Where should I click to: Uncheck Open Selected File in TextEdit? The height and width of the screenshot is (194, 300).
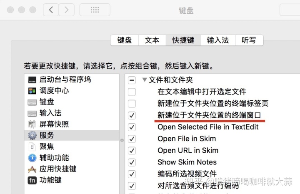tap(132, 127)
